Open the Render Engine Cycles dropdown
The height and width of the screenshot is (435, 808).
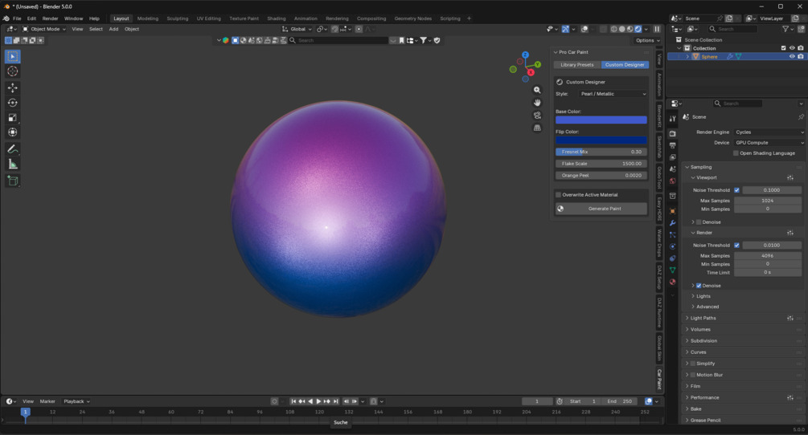pos(769,132)
